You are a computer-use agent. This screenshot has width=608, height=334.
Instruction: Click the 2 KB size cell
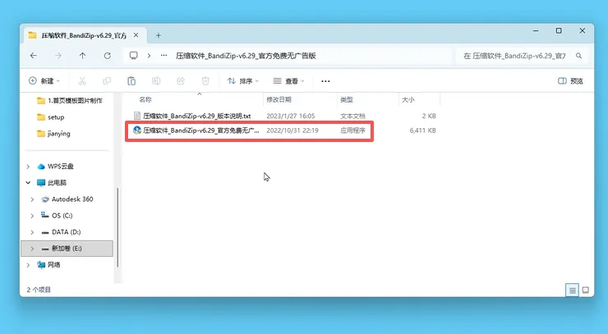pyautogui.click(x=429, y=116)
